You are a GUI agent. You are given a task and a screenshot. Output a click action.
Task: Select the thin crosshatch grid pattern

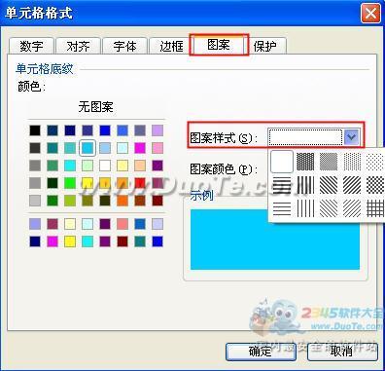click(x=375, y=208)
